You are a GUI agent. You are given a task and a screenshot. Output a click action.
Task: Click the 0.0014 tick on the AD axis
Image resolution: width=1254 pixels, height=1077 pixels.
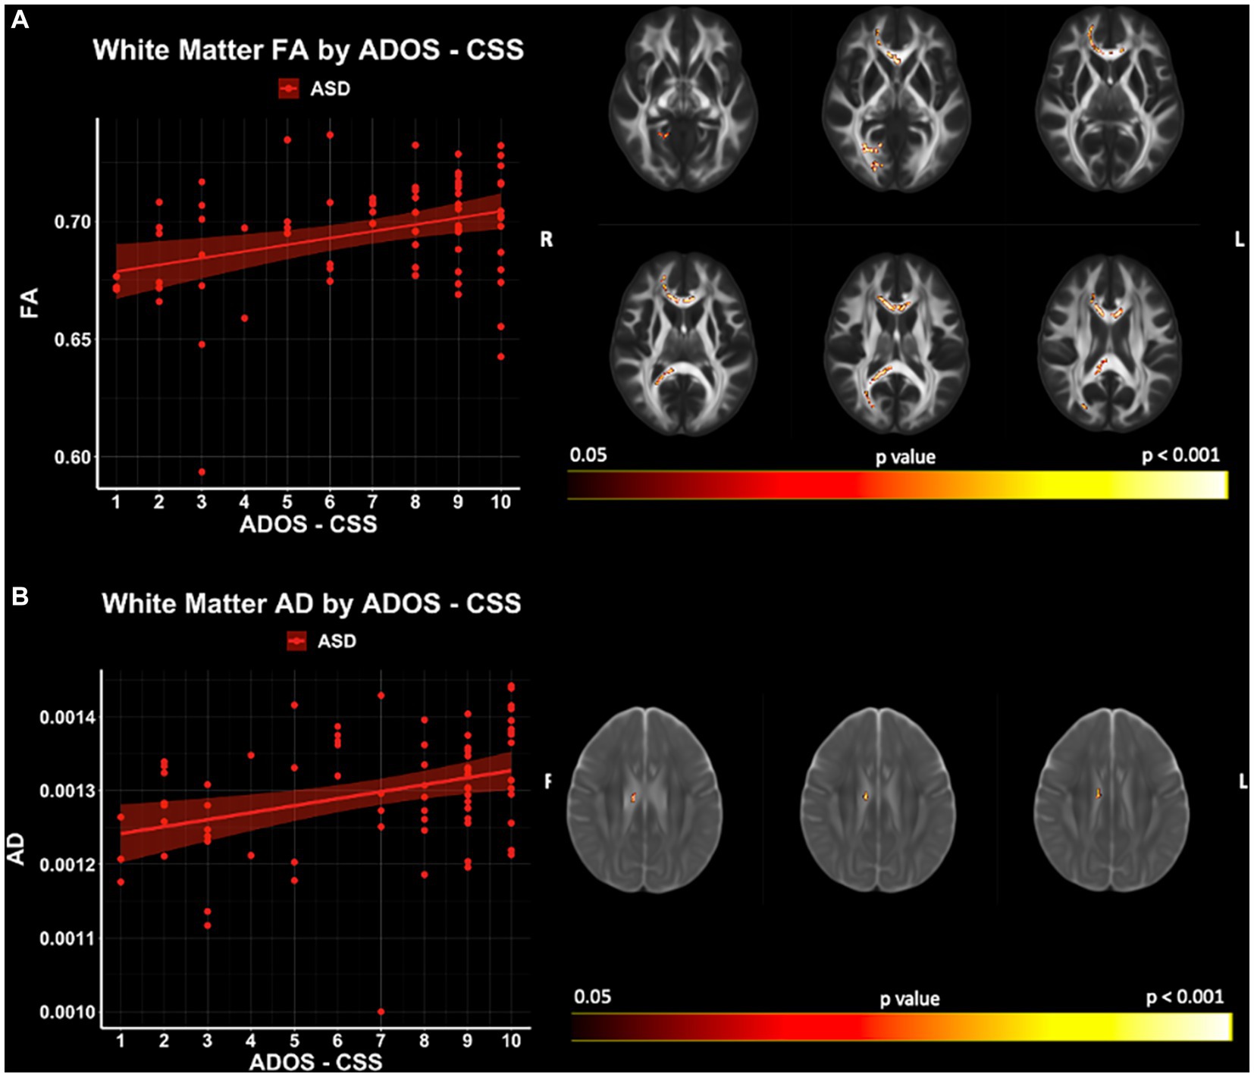[x=68, y=717]
